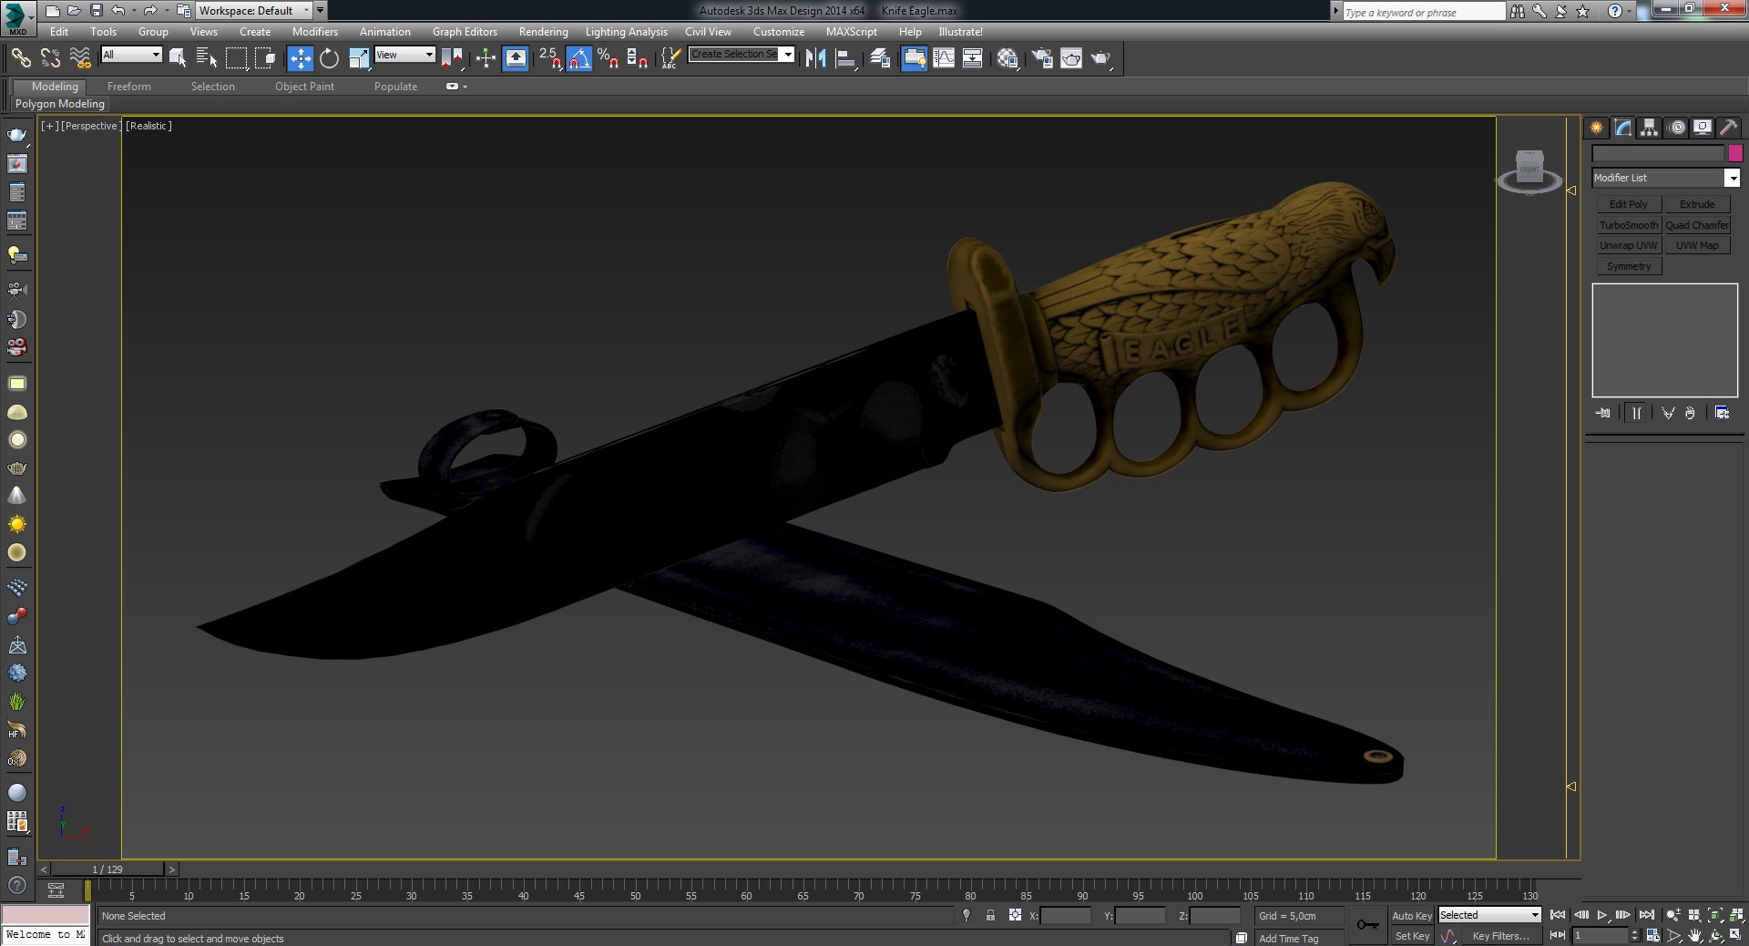Click the Render Production teapot icon
The height and width of the screenshot is (946, 1749).
coord(1101,58)
